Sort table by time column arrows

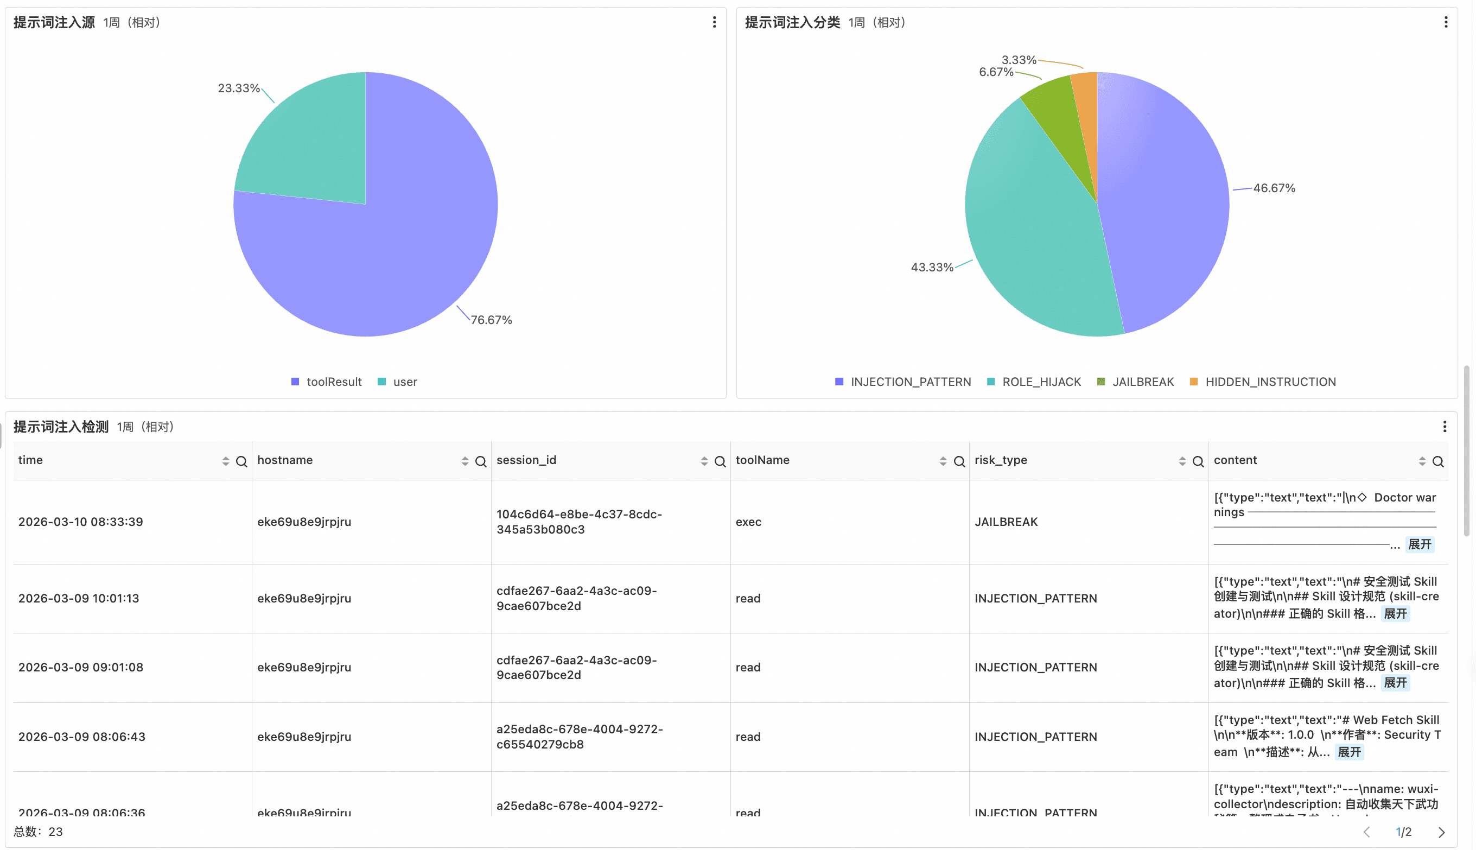pyautogui.click(x=225, y=461)
